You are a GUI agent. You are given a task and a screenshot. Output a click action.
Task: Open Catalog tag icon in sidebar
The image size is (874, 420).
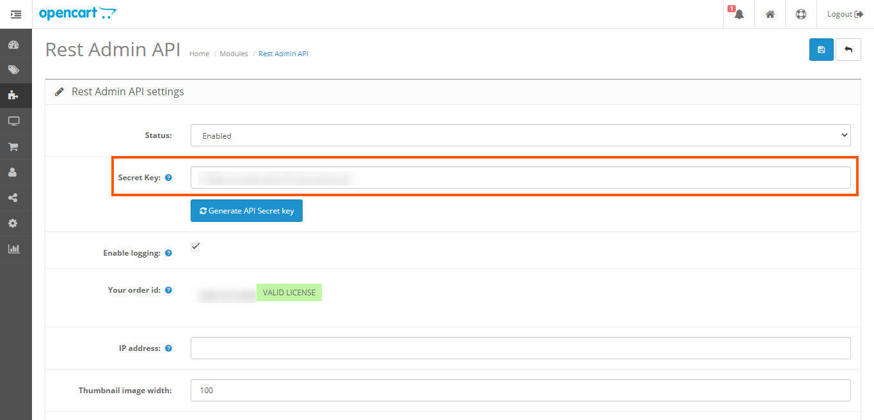tap(13, 70)
